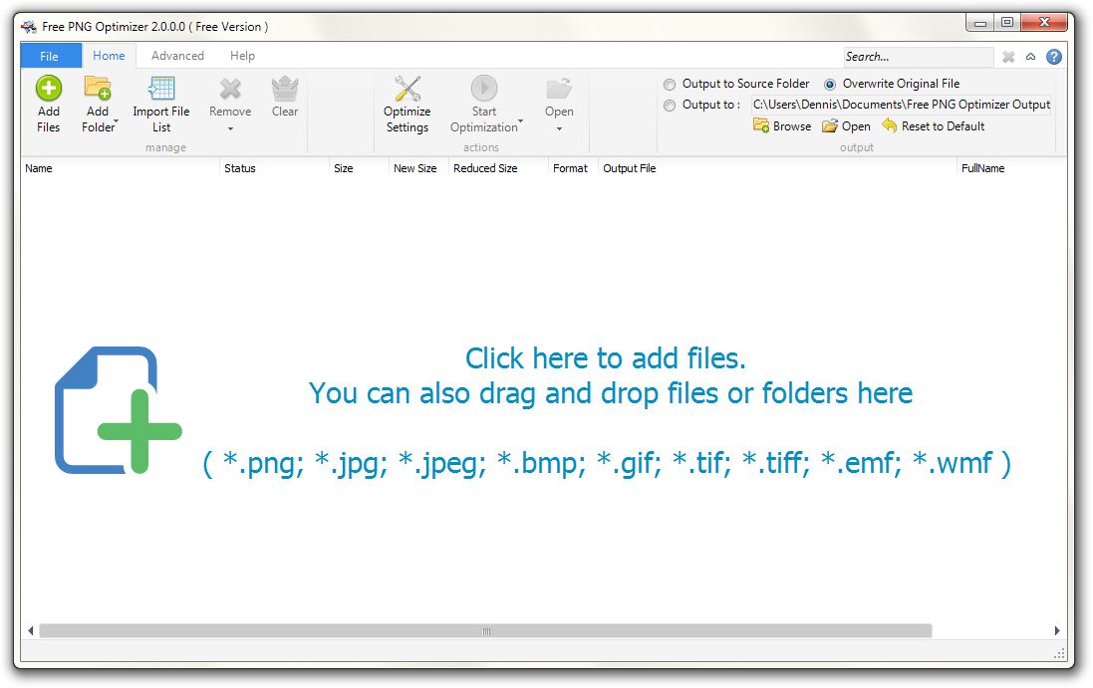Open the File menu

tap(50, 56)
